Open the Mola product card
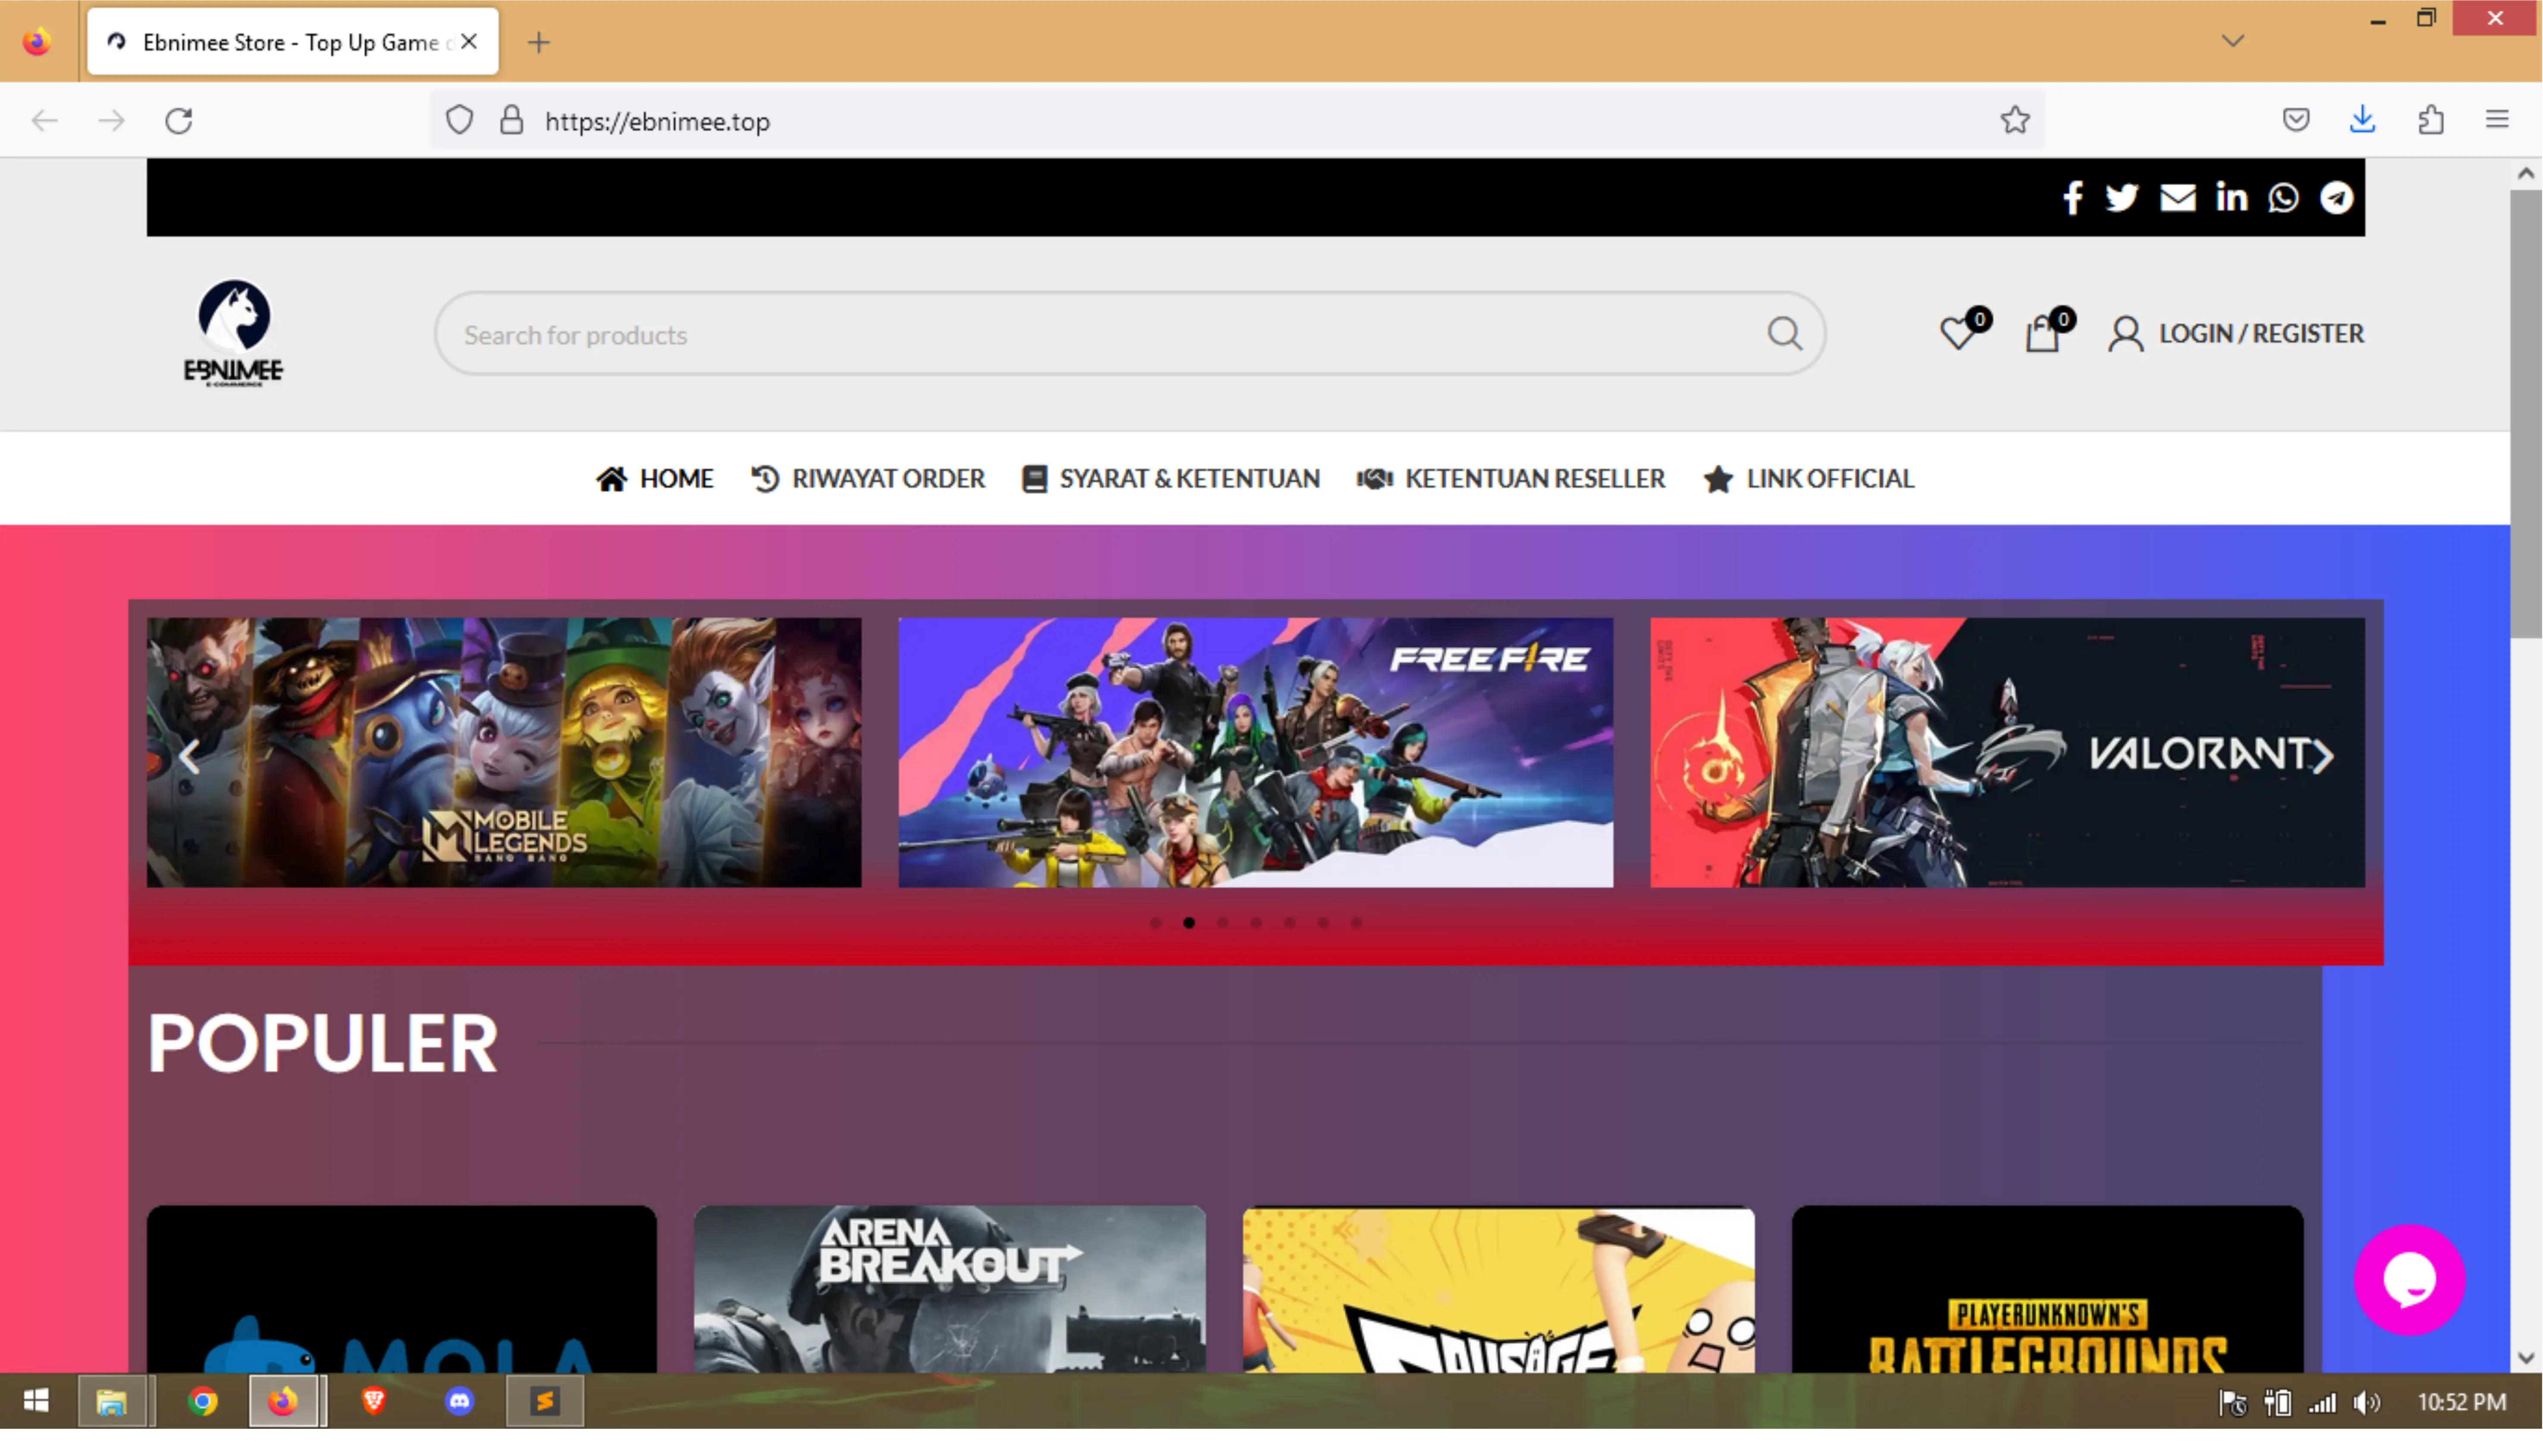This screenshot has height=1456, width=2543. [402, 1290]
